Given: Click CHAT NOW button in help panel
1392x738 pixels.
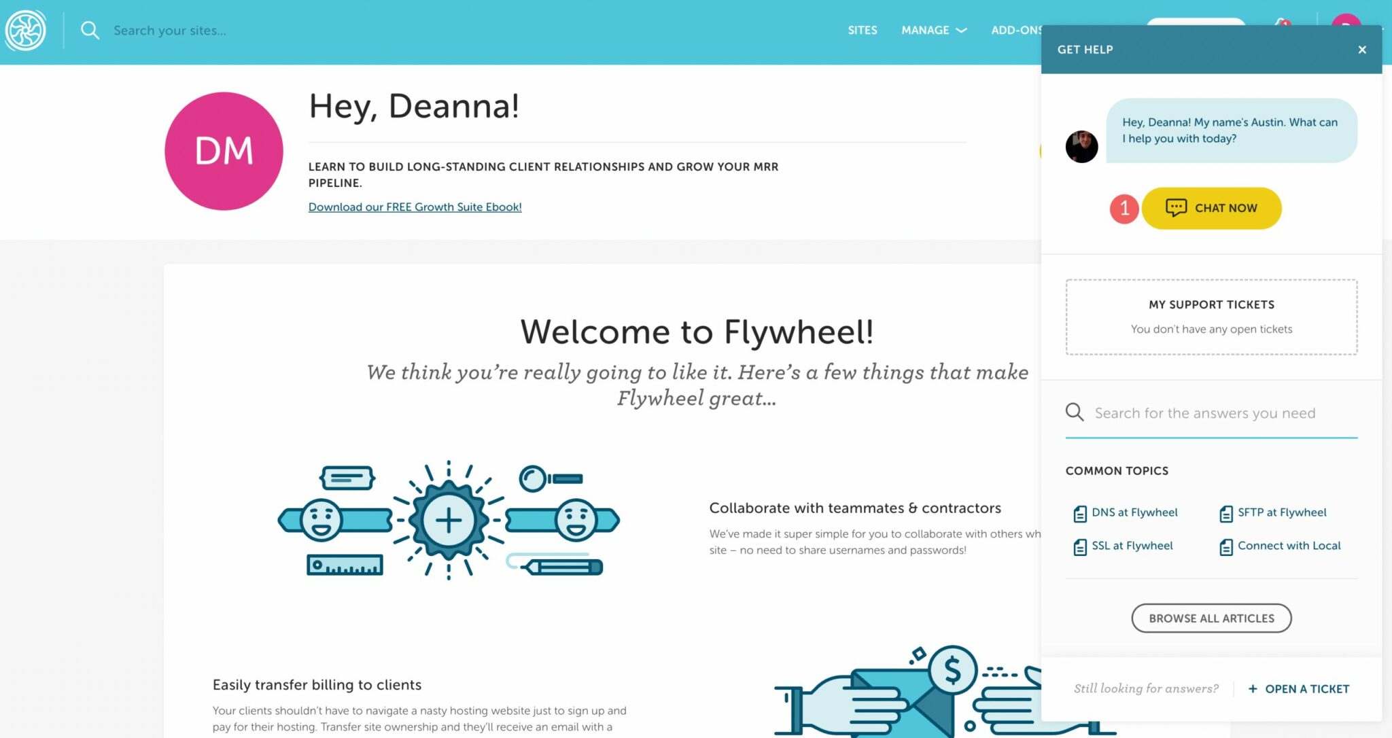Looking at the screenshot, I should 1212,208.
